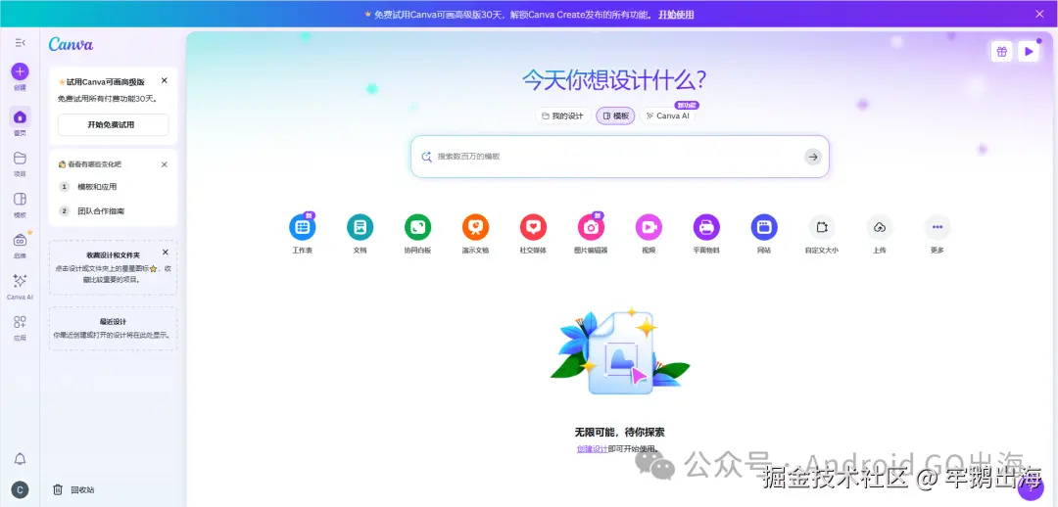
Task: Dismiss the 试用Canva可画高级版 card
Action: [x=164, y=80]
